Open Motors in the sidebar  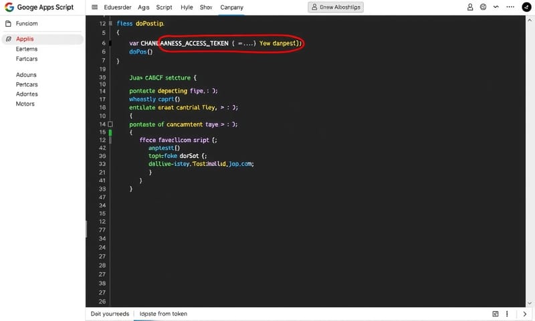tap(25, 104)
